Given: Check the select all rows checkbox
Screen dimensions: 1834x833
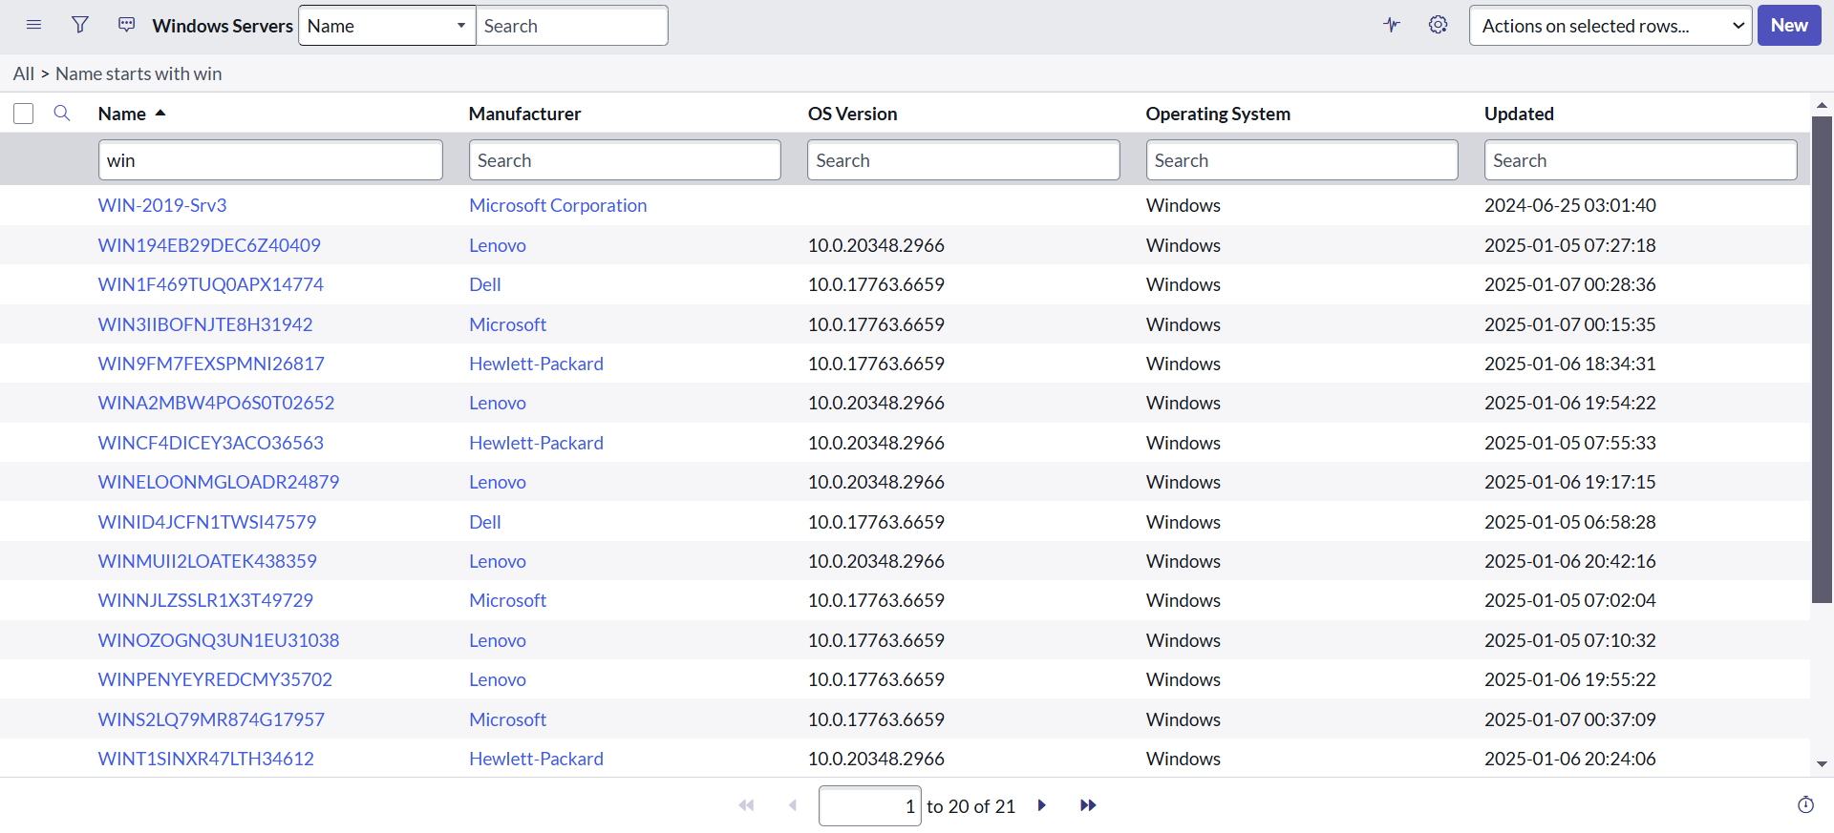Looking at the screenshot, I should pyautogui.click(x=24, y=115).
